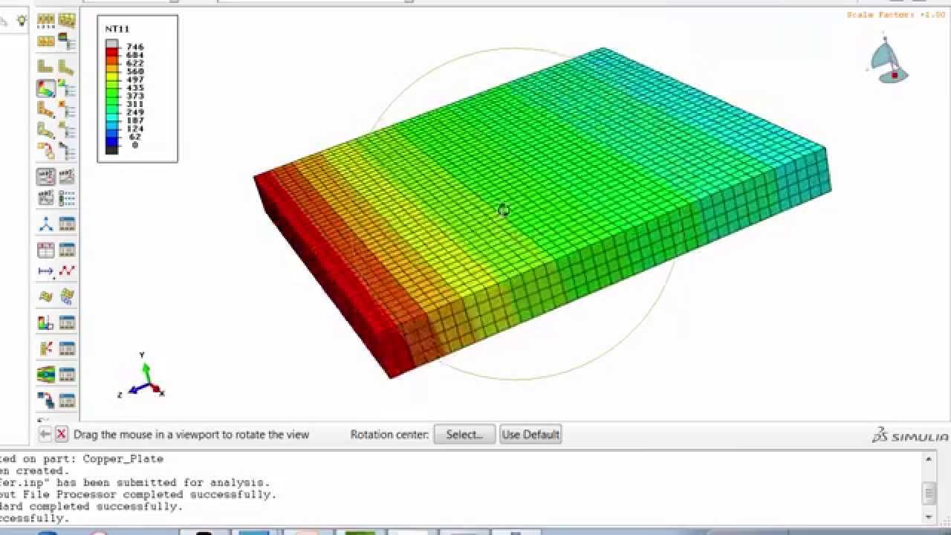Open Common Plot Options icon
951x535 pixels.
pyautogui.click(x=46, y=21)
